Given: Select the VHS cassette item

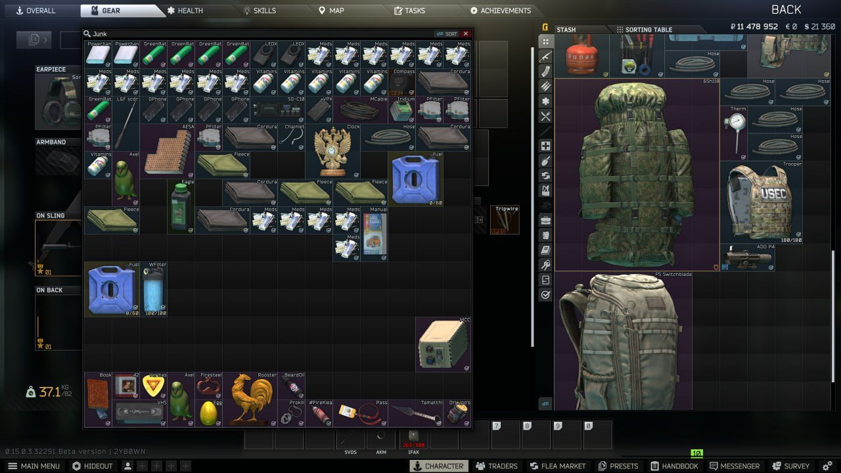Looking at the screenshot, I should point(139,413).
